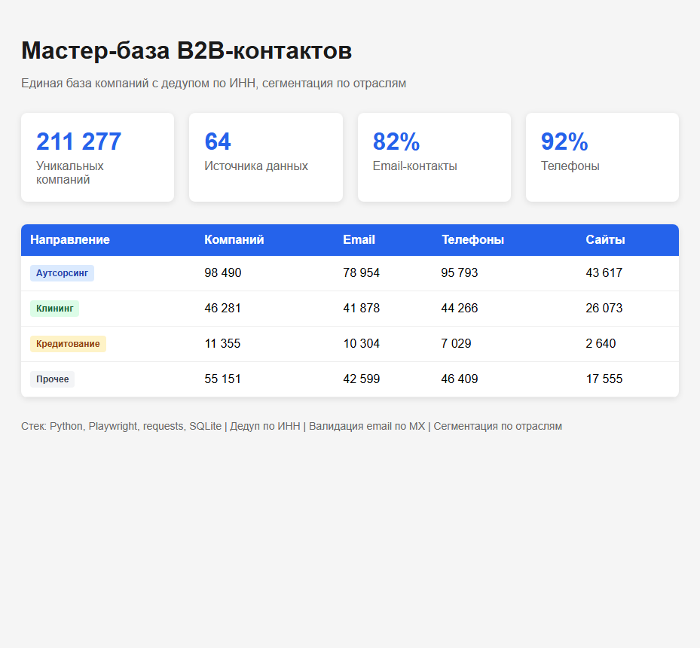The height and width of the screenshot is (648, 700).
Task: Click the 211 277 unique companies figure
Action: pos(78,141)
